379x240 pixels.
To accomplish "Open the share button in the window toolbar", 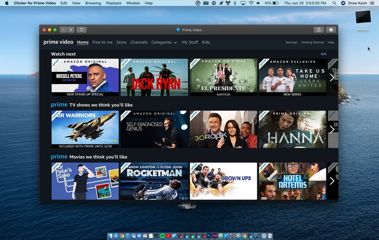I will [319, 30].
